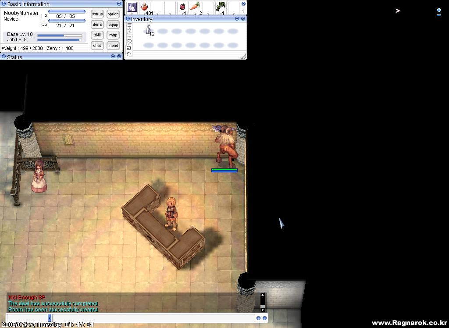Click the blue minus icon at top right

[438, 15]
